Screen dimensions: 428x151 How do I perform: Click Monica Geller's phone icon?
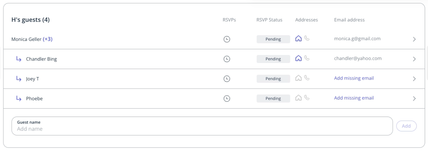point(307,38)
